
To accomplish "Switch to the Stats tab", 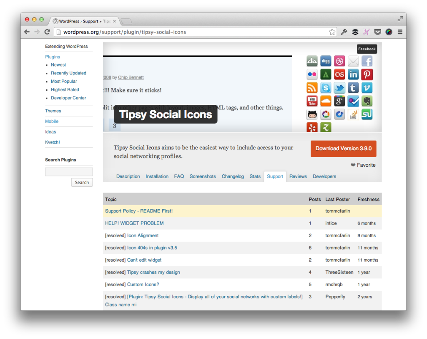I will 255,176.
